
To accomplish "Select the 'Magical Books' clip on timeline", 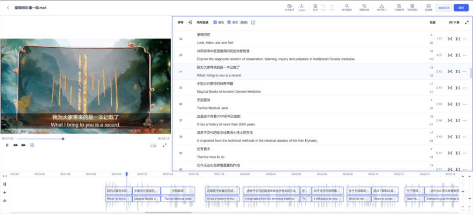I will (x=146, y=199).
